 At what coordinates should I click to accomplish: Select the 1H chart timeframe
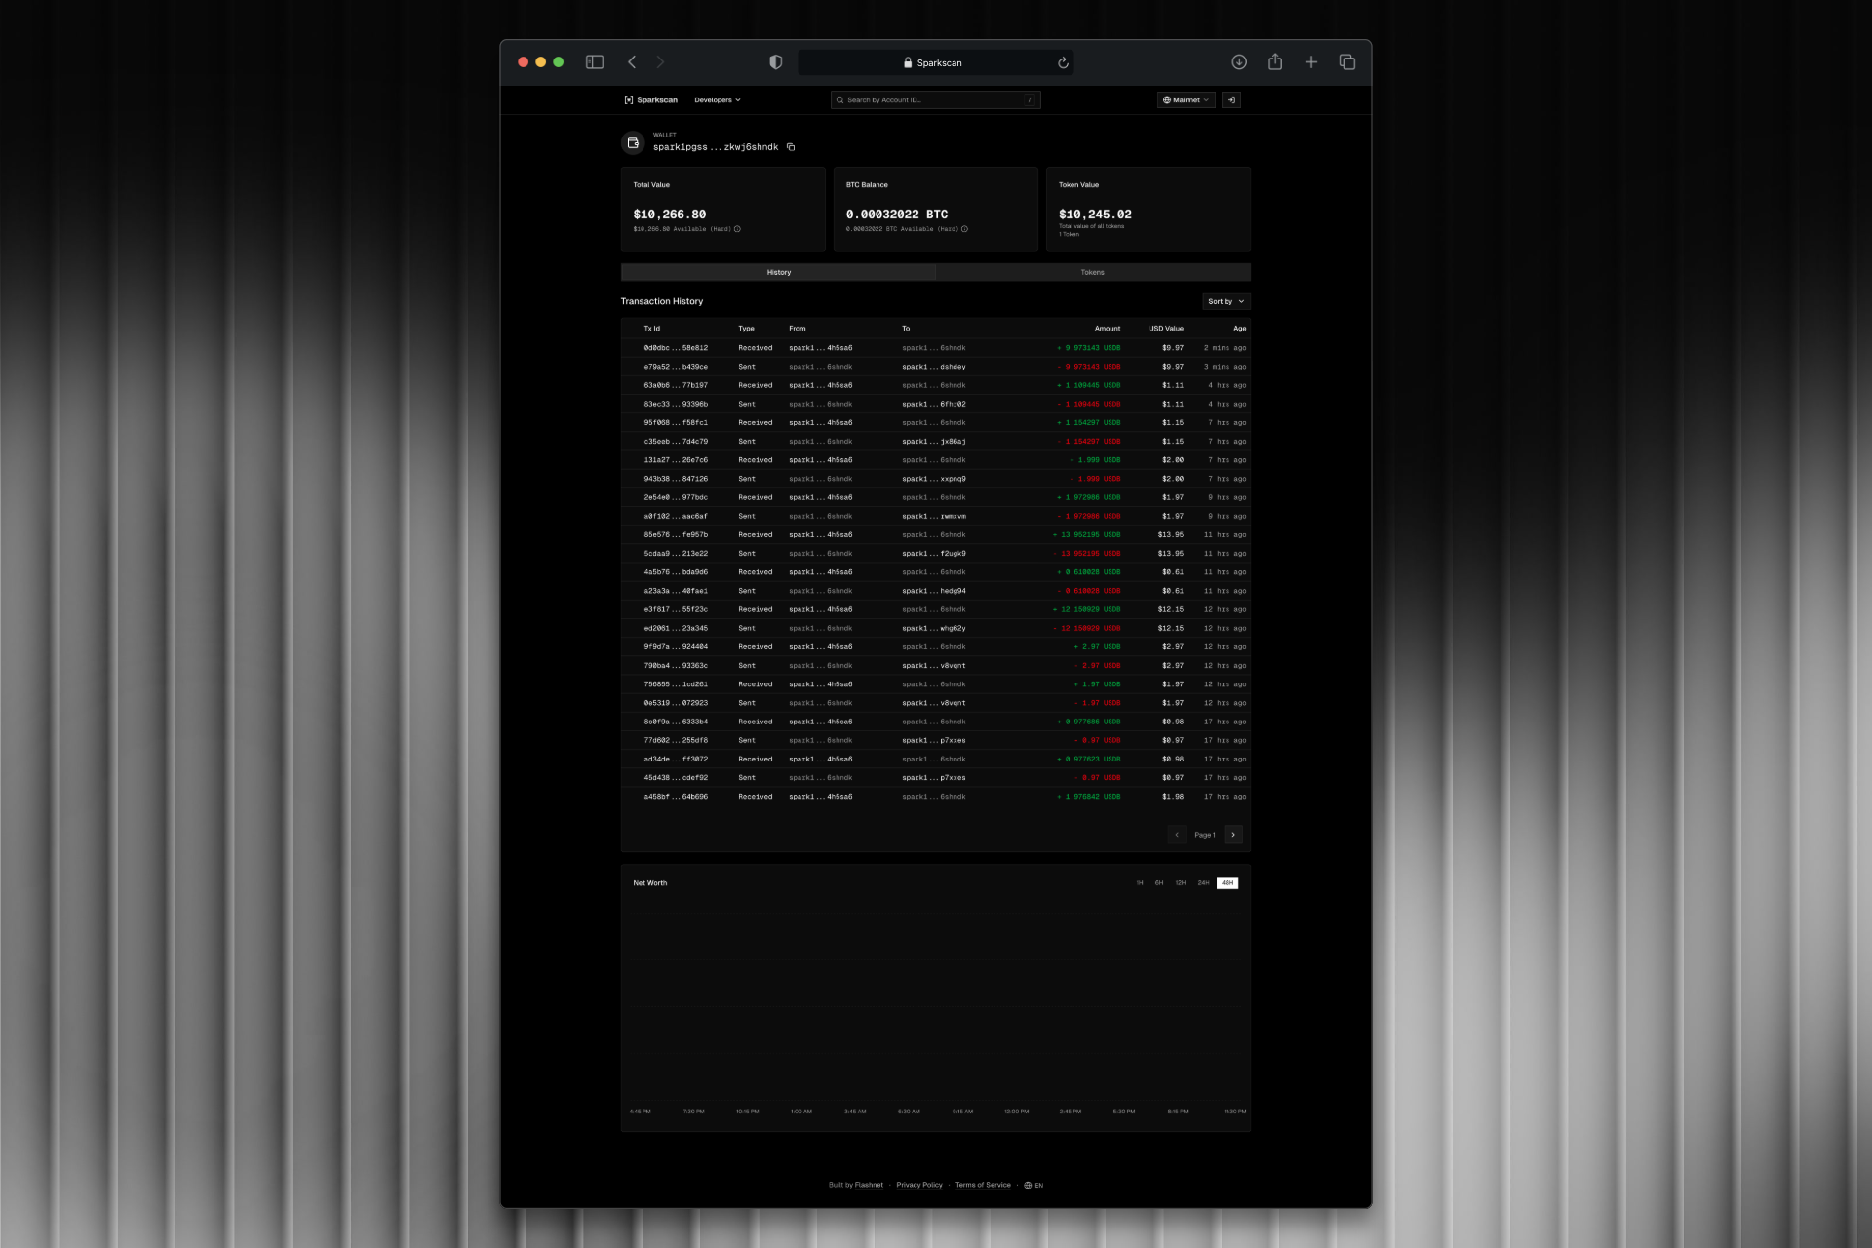coord(1140,882)
